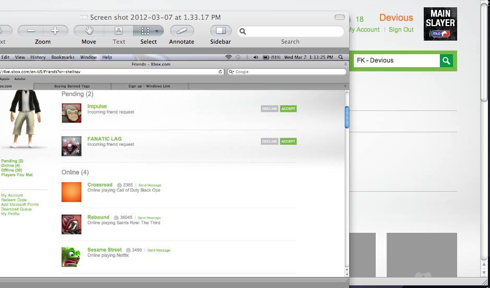Switch to Sign up - Windows Live tab

click(149, 86)
